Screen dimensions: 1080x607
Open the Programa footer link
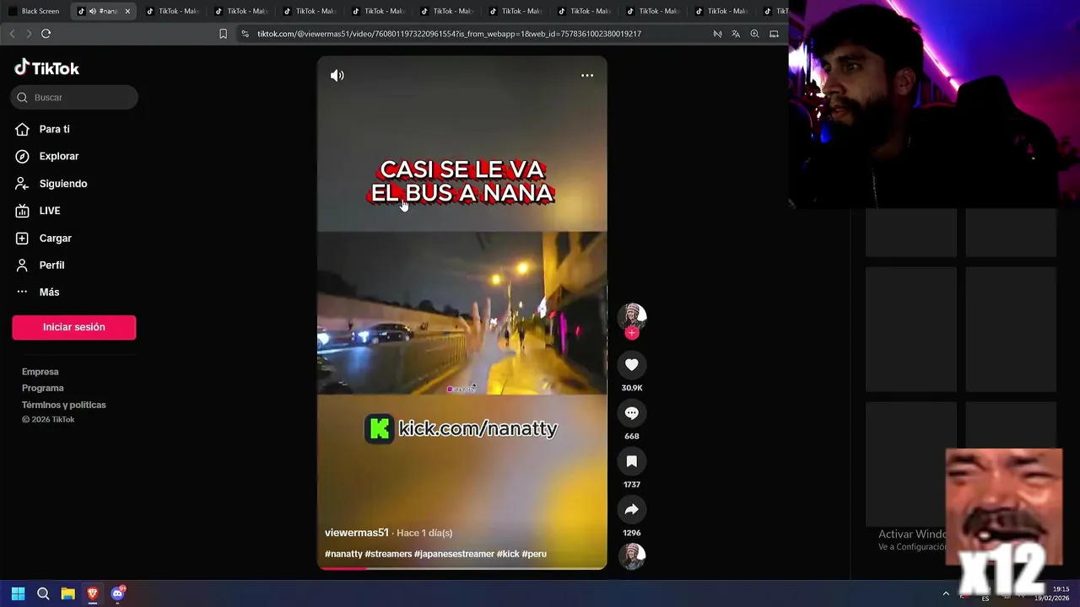pyautogui.click(x=43, y=389)
